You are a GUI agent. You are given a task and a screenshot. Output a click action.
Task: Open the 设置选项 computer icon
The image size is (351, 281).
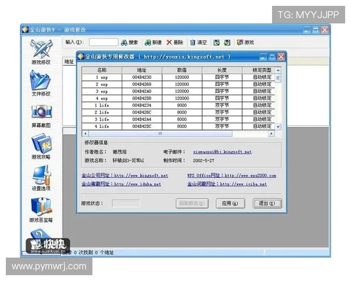point(41,178)
